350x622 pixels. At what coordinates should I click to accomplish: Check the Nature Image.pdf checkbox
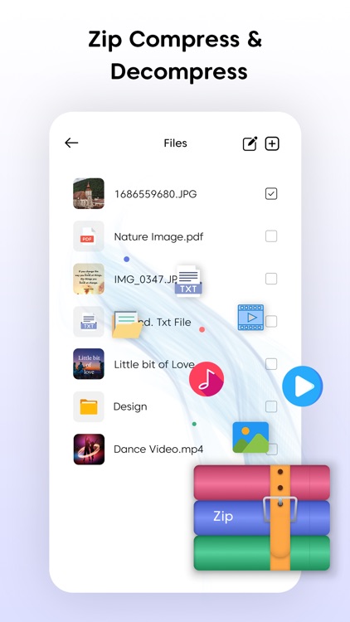[x=271, y=236]
